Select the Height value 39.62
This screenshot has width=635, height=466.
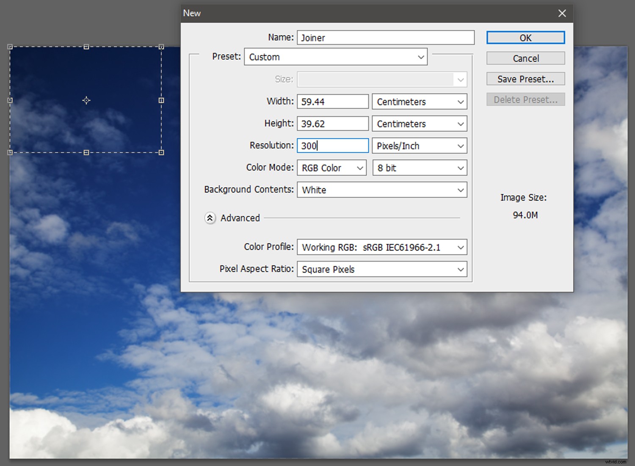coord(332,123)
